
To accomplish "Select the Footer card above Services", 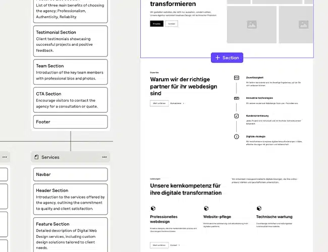I will pyautogui.click(x=71, y=122).
